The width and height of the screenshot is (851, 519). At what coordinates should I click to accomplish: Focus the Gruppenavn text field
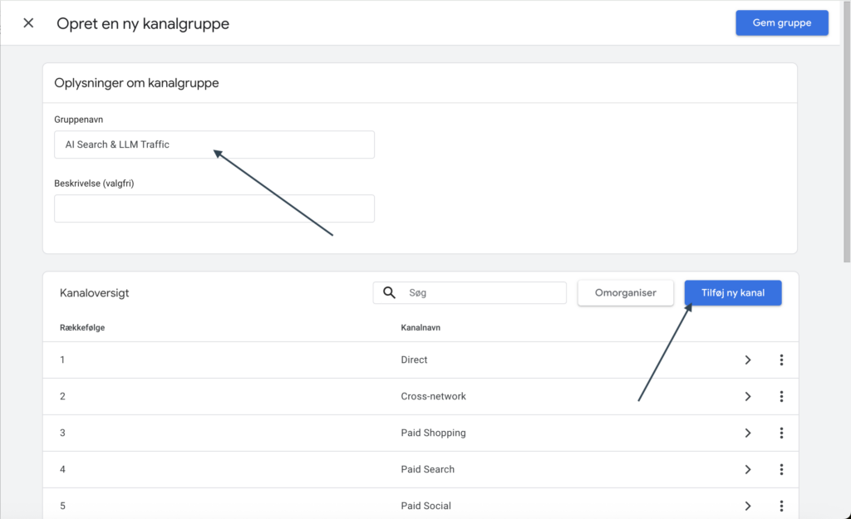(214, 144)
